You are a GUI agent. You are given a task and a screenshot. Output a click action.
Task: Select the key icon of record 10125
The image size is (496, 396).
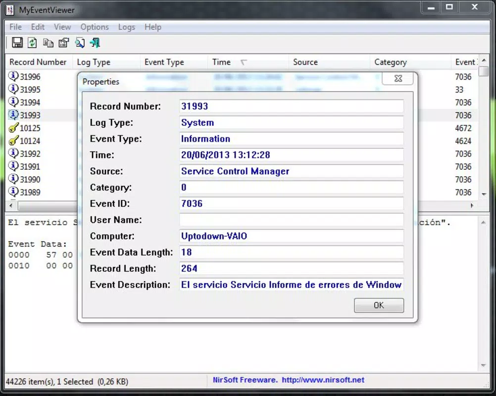[x=13, y=128]
